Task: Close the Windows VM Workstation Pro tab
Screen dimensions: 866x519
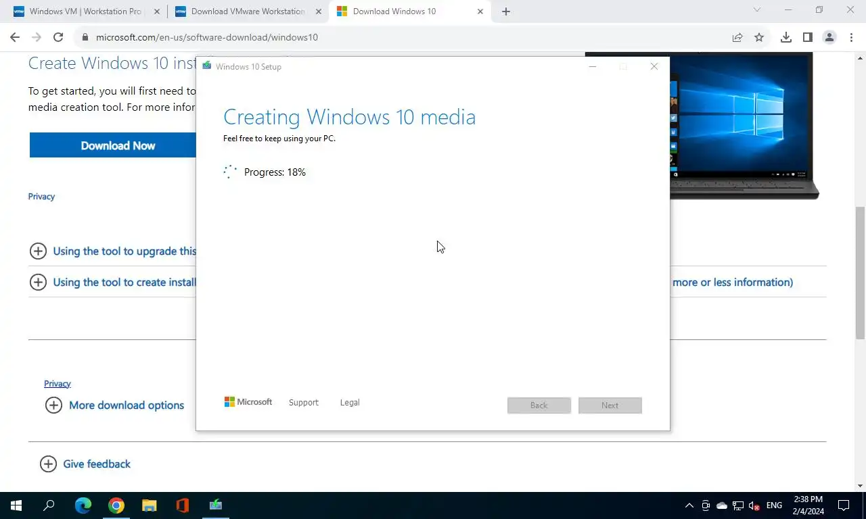Action: [156, 11]
